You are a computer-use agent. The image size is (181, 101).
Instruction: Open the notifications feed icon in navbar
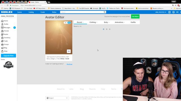pos(169,12)
